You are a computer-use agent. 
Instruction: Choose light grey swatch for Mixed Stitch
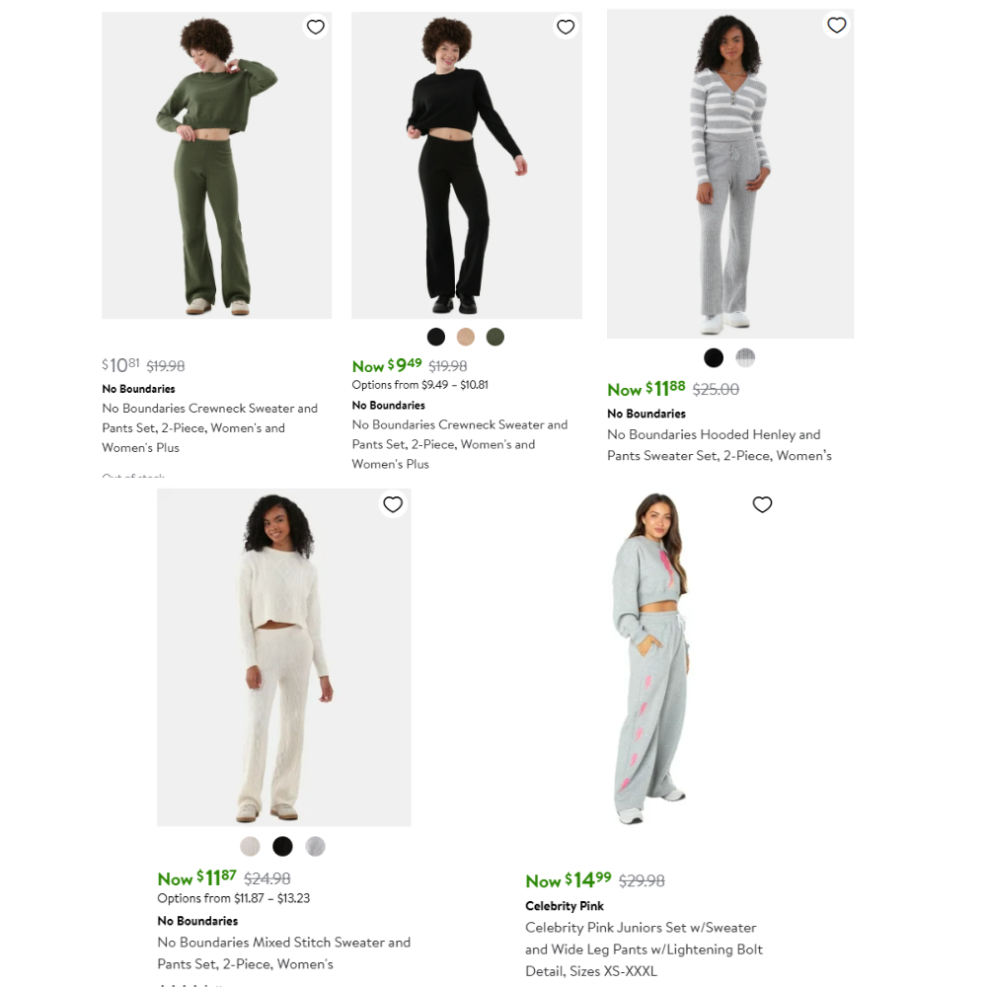tap(316, 847)
